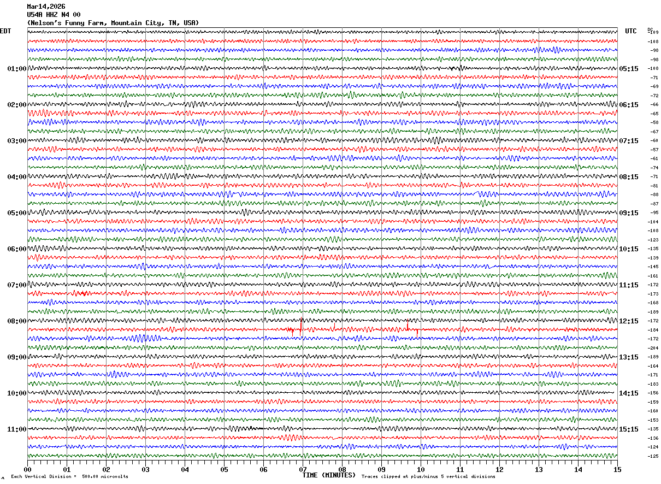The image size is (661, 484).
Task: Click the 04:00 EDT time label
Action: 17,177
